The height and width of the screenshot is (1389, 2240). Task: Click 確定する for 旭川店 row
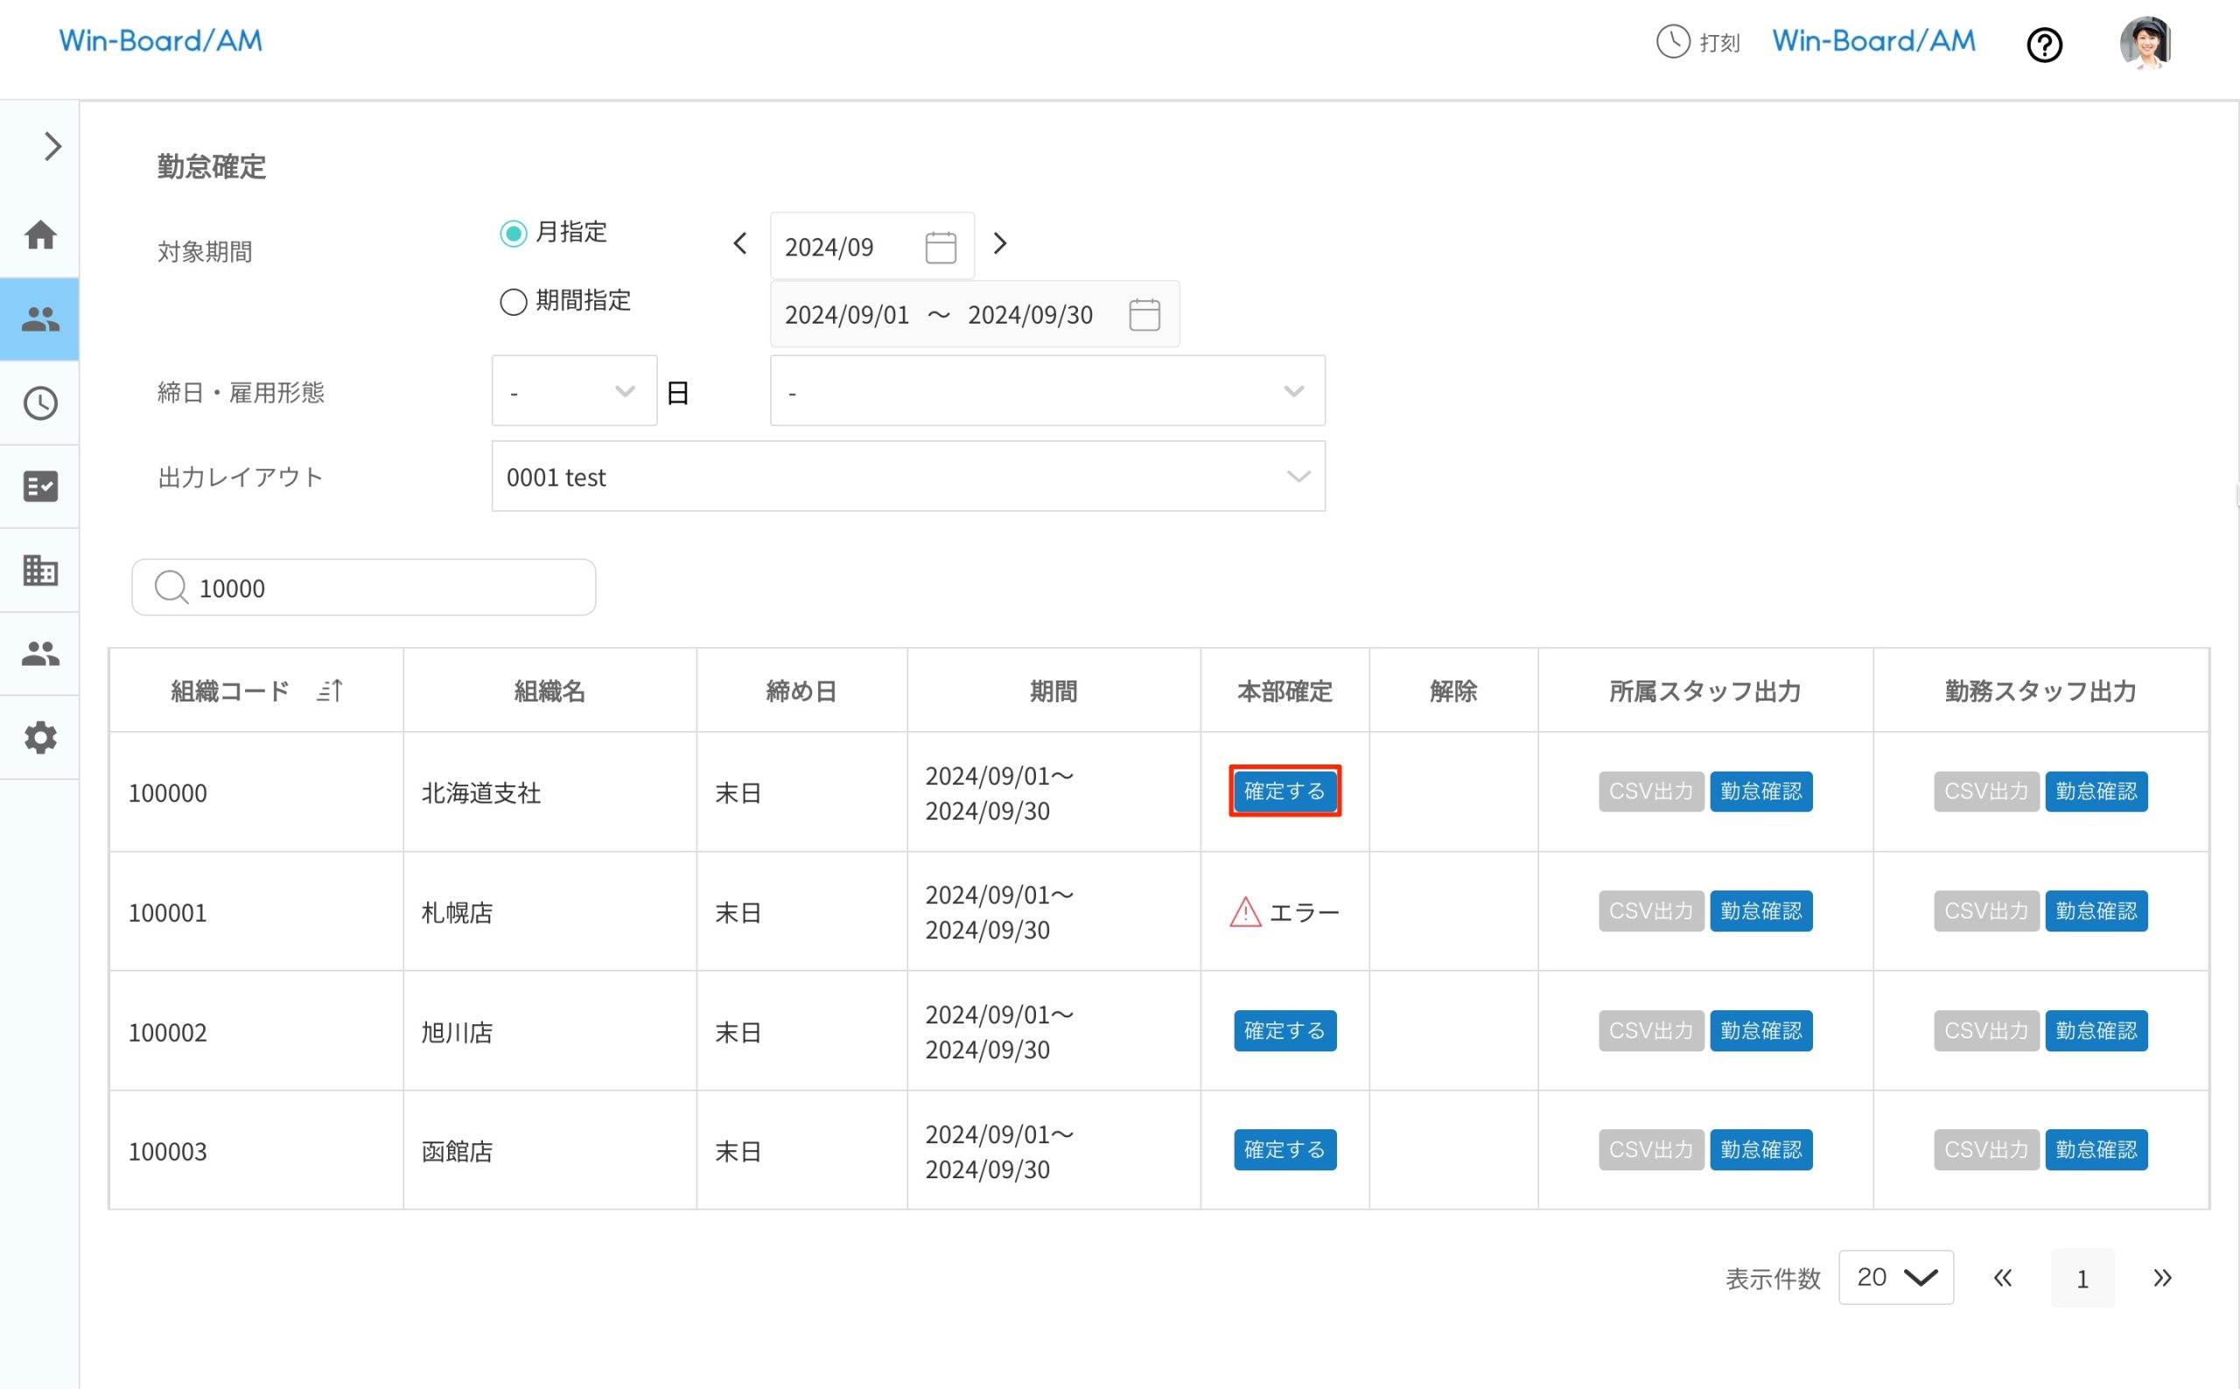pos(1284,1030)
